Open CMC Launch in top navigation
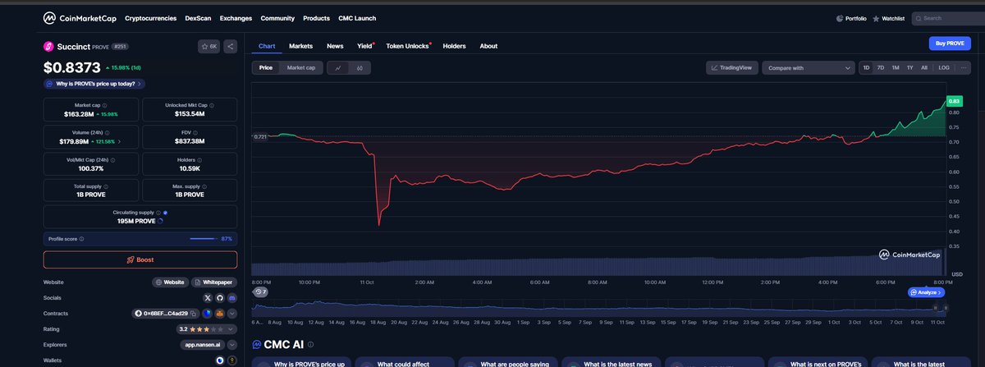This screenshot has height=367, width=985. [x=356, y=18]
